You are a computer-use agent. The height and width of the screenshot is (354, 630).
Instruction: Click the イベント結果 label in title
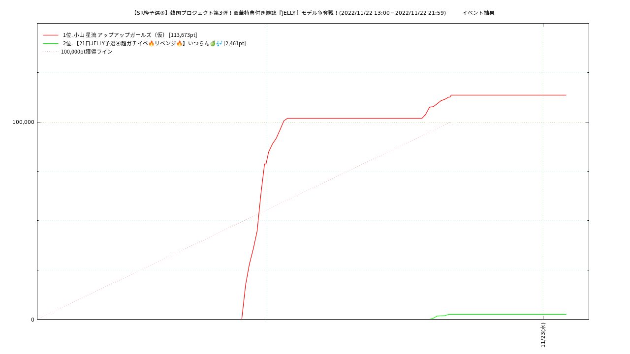point(478,13)
